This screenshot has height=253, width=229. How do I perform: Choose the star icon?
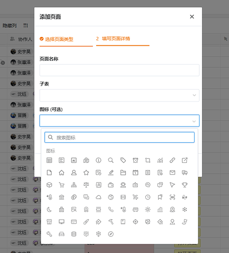86,173
